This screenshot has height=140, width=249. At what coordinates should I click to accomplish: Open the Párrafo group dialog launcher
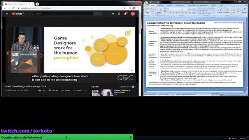[x=215, y=16]
